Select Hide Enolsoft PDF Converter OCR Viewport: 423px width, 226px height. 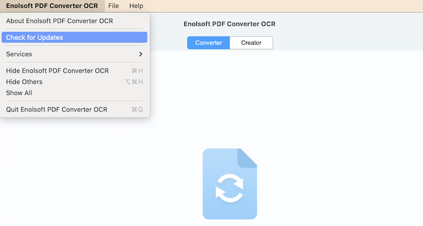(74, 71)
